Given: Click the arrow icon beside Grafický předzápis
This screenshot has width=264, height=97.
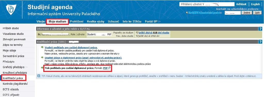Looking at the screenshot, I should point(26,67).
